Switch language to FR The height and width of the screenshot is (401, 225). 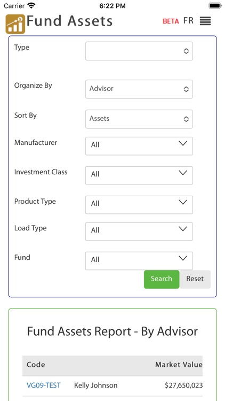point(188,21)
